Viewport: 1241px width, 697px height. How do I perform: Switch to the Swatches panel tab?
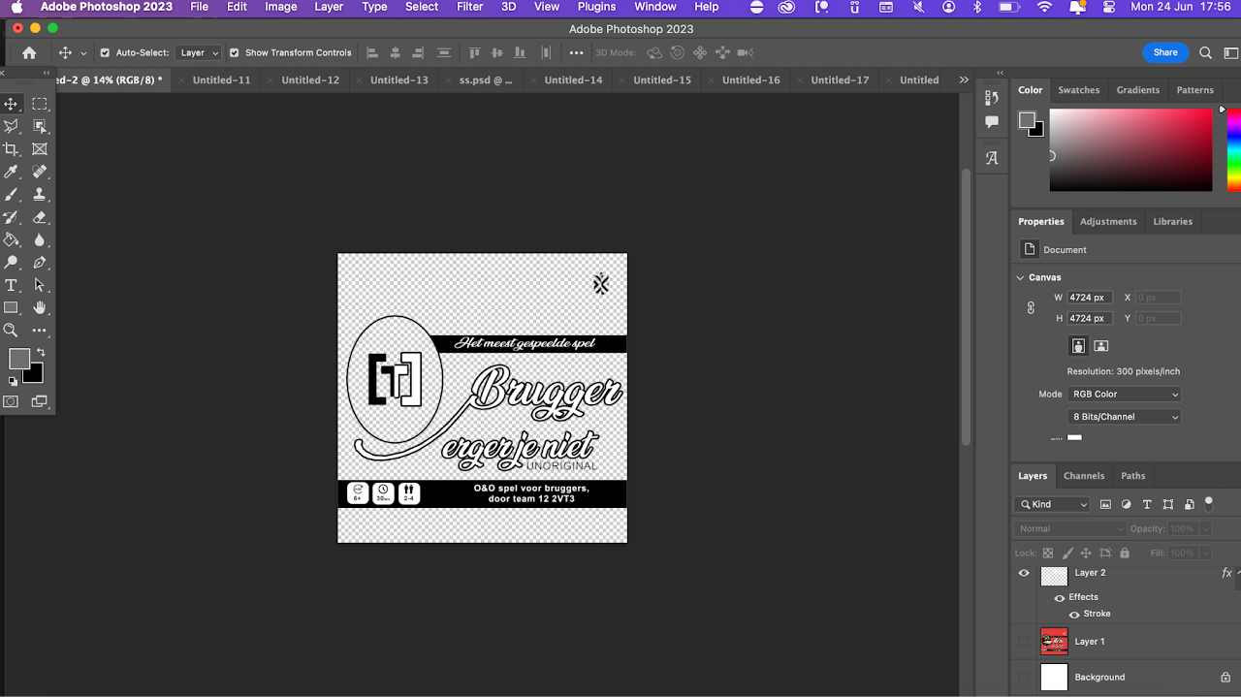point(1078,90)
